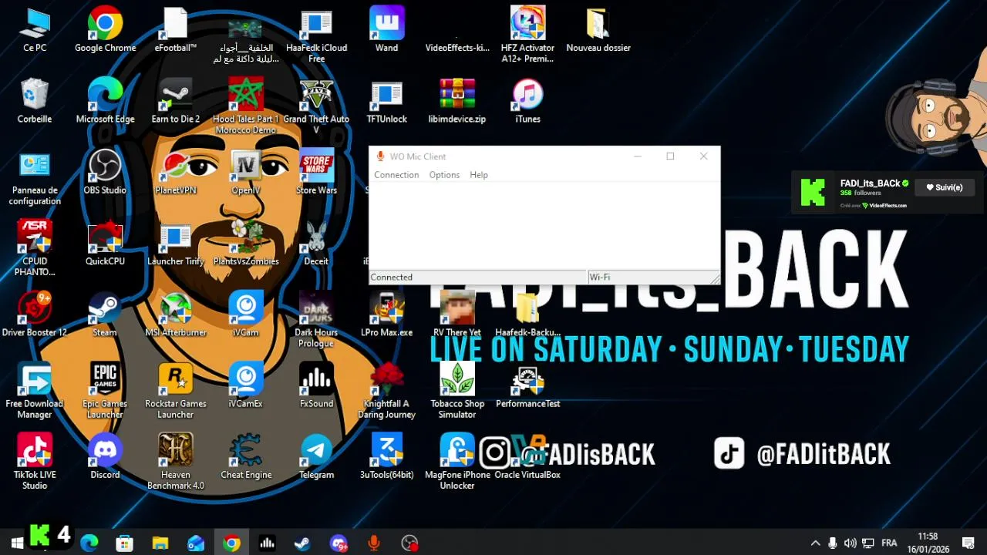The image size is (987, 555).
Task: Select the QuickCPU desktop shortcut
Action: (x=105, y=244)
